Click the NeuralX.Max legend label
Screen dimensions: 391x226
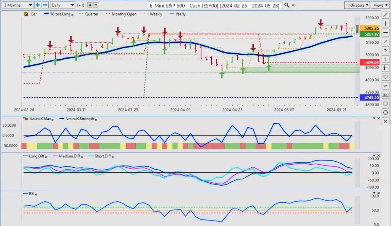point(40,119)
